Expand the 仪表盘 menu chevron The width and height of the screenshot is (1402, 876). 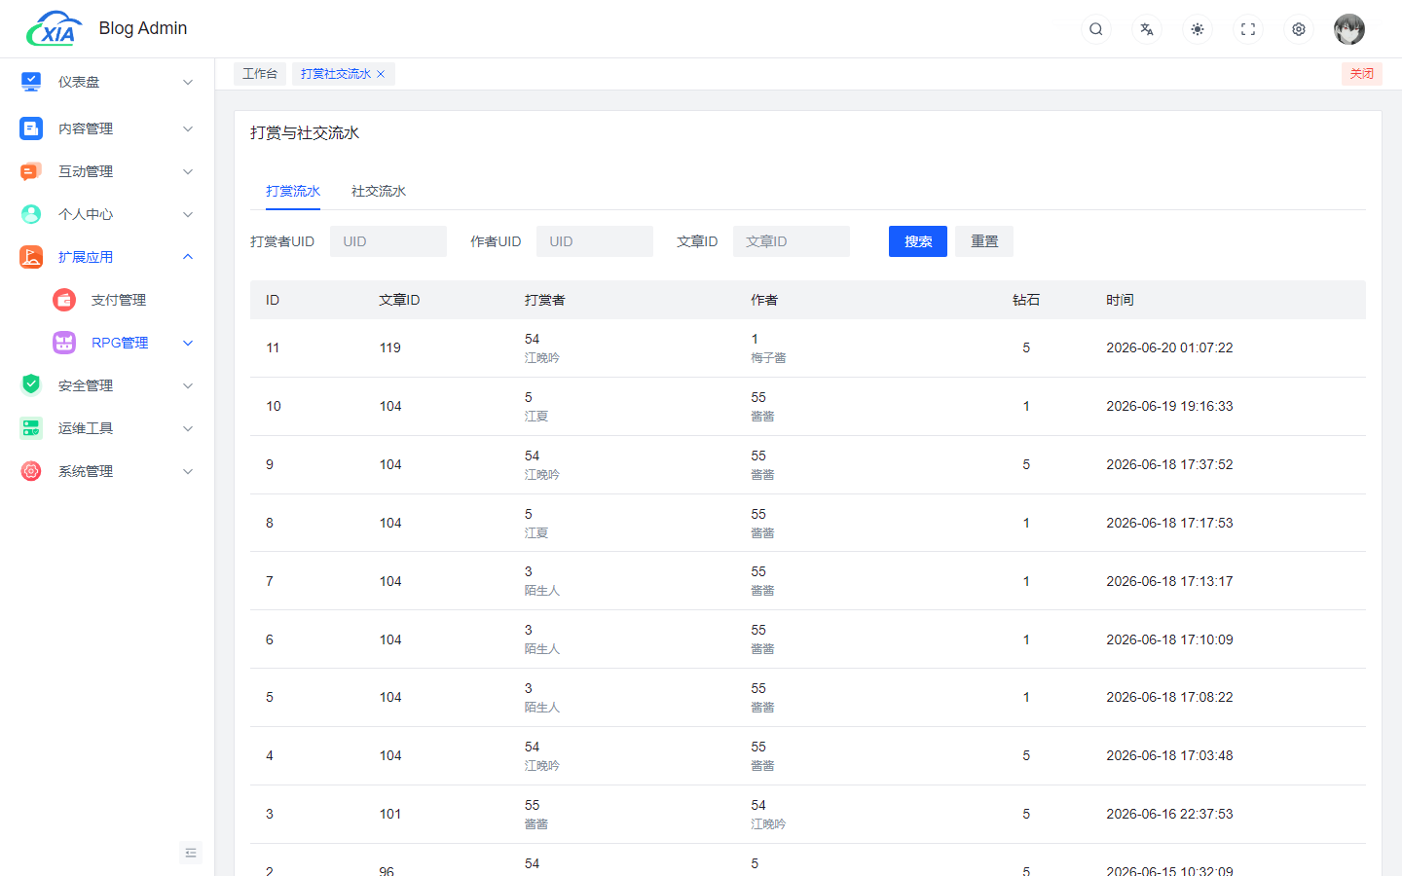click(x=188, y=83)
